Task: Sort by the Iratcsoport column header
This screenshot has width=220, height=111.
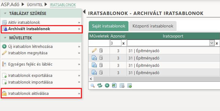Action: (x=173, y=36)
